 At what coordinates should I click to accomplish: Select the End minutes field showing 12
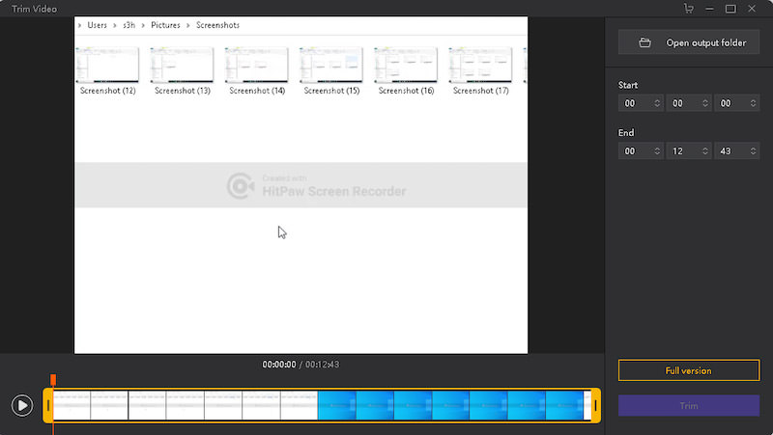coord(688,151)
